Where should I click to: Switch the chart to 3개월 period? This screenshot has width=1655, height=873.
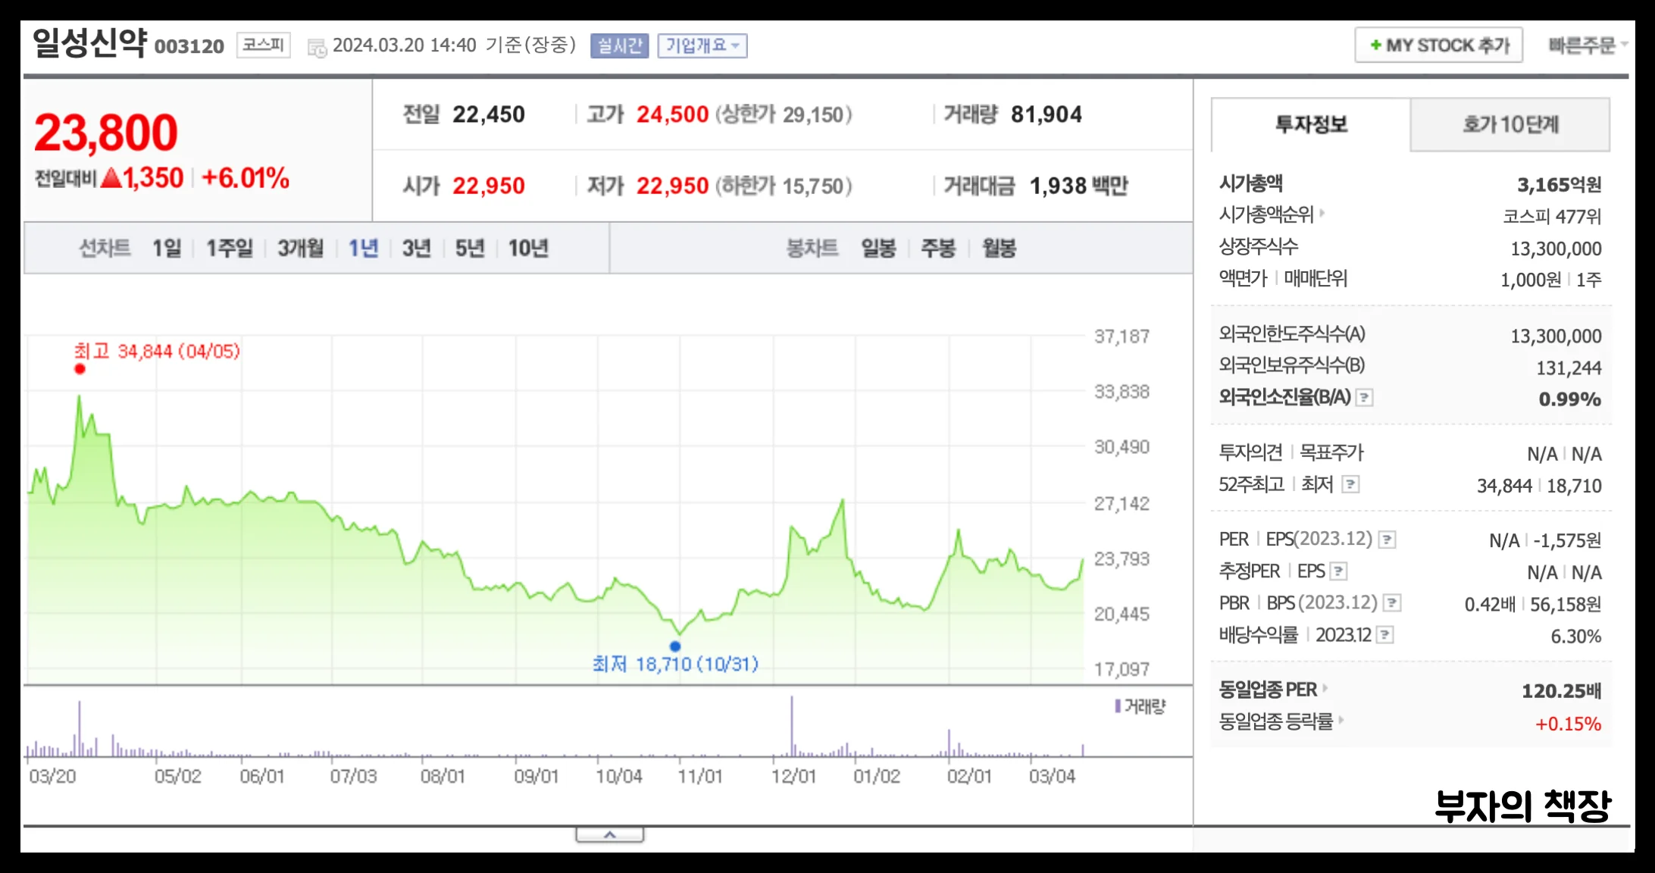[299, 247]
